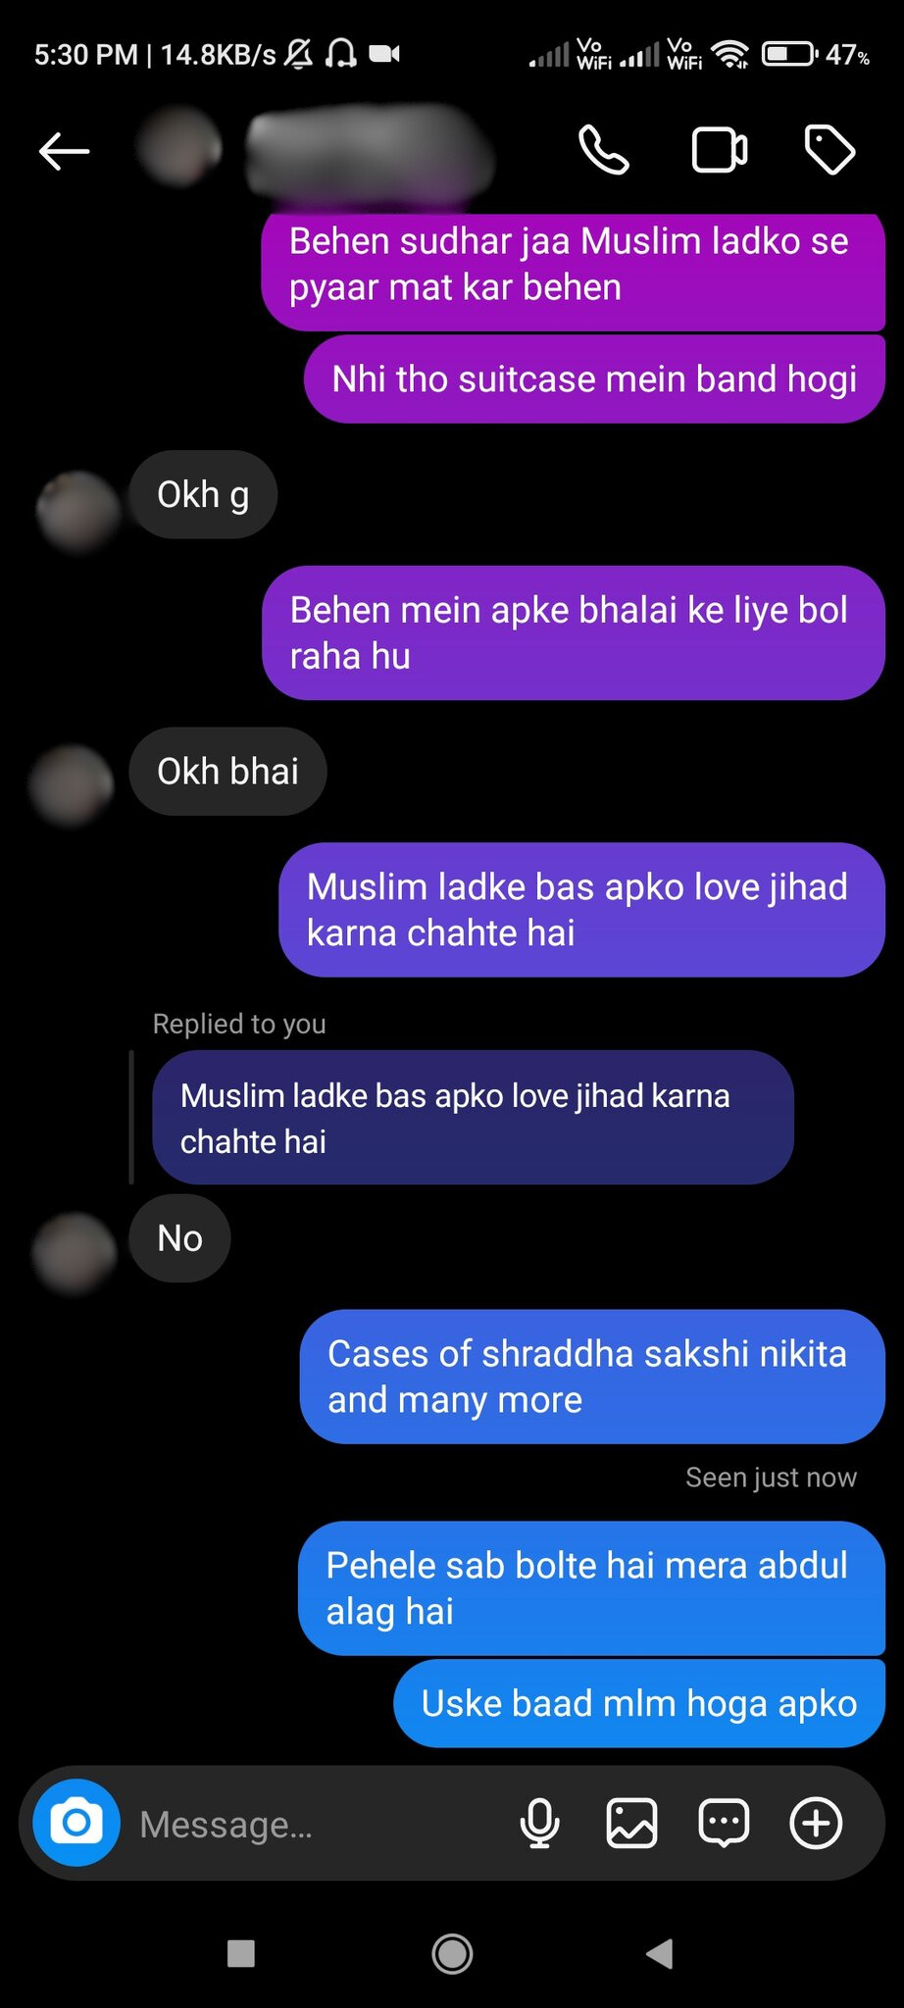Tap the back arrow icon

pyautogui.click(x=65, y=151)
